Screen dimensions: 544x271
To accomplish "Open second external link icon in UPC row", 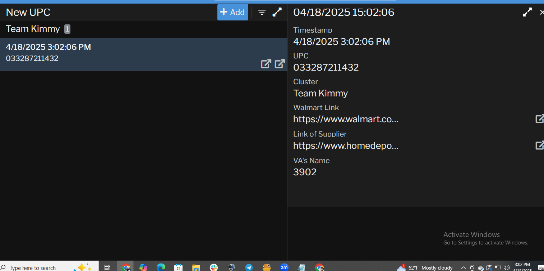I will (280, 64).
